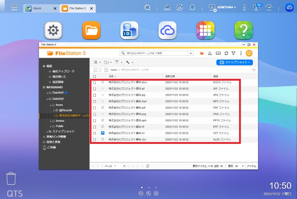Click the home link in the breadcrumb path
The width and height of the screenshot is (297, 199).
pos(114,70)
